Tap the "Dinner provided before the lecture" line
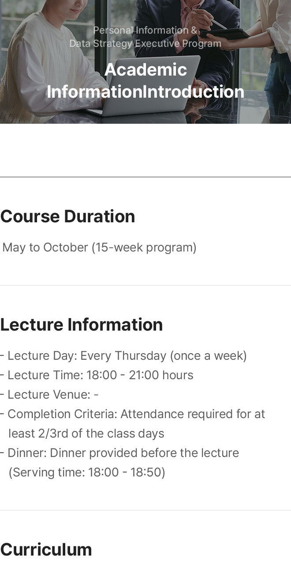 tap(123, 453)
